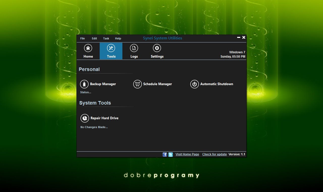Open the Task menu
The image size is (323, 192).
click(x=106, y=38)
